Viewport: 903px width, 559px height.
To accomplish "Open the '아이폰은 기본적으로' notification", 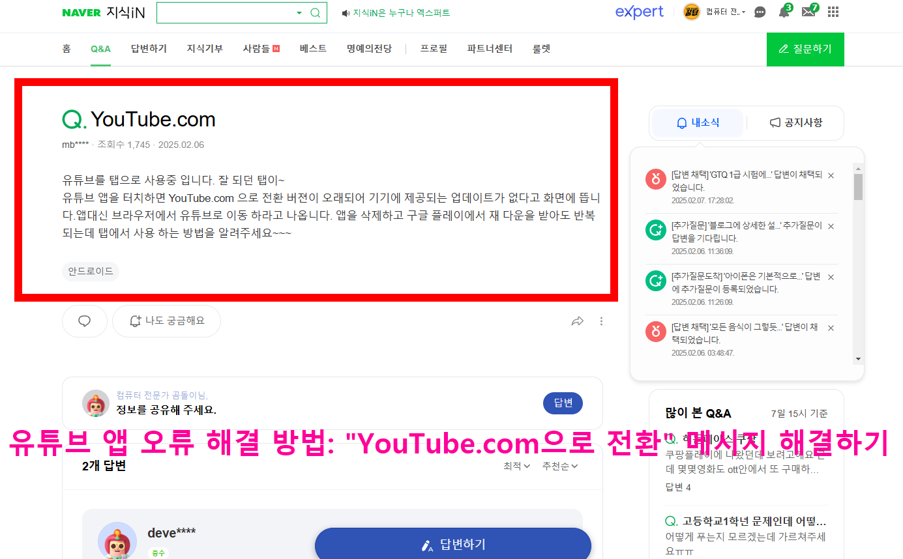I will click(x=747, y=283).
